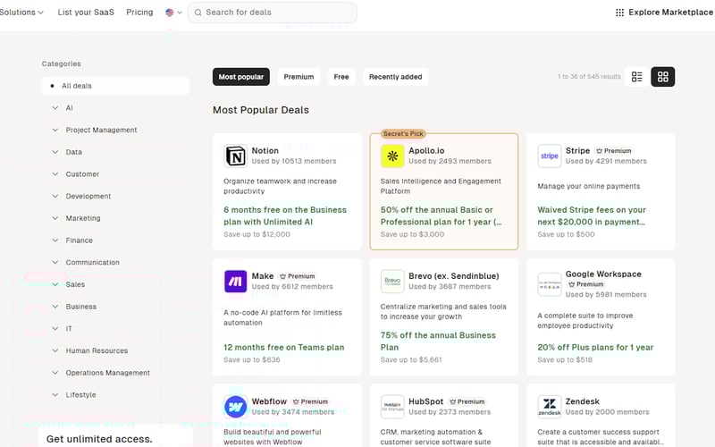Expand the AI category
Image resolution: width=715 pixels, height=447 pixels.
55,108
